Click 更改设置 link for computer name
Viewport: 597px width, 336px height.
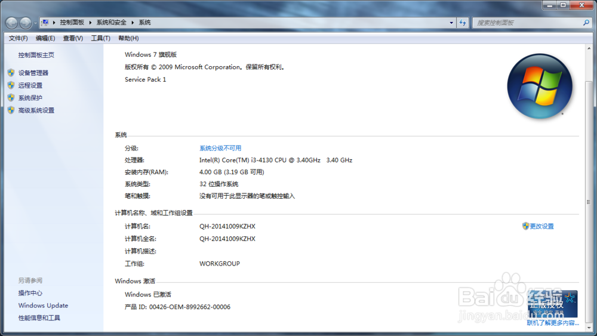pyautogui.click(x=542, y=226)
